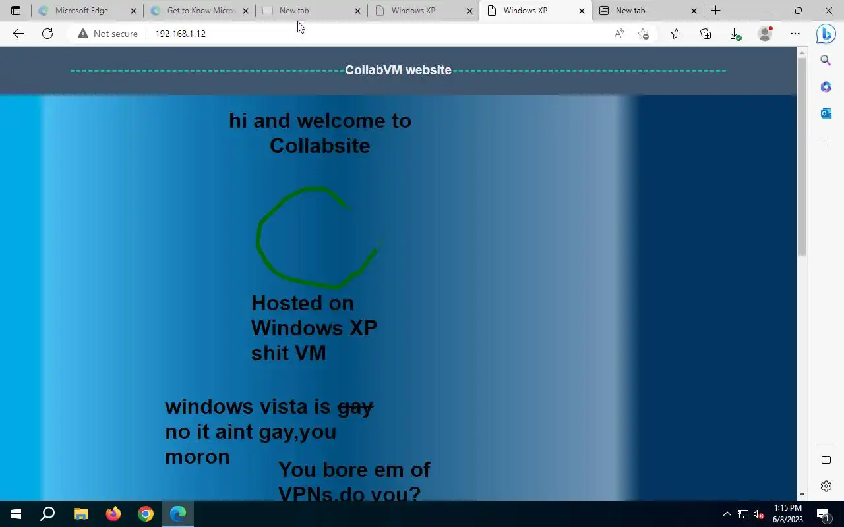Click 'no it aint gay,you moron' text
The image size is (844, 527).
tap(251, 444)
